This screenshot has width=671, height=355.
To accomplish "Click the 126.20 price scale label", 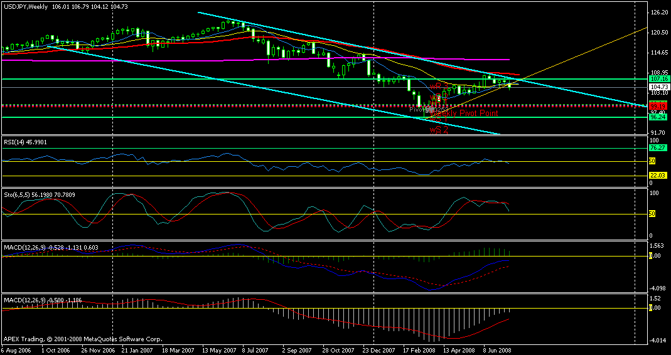I will click(x=658, y=13).
